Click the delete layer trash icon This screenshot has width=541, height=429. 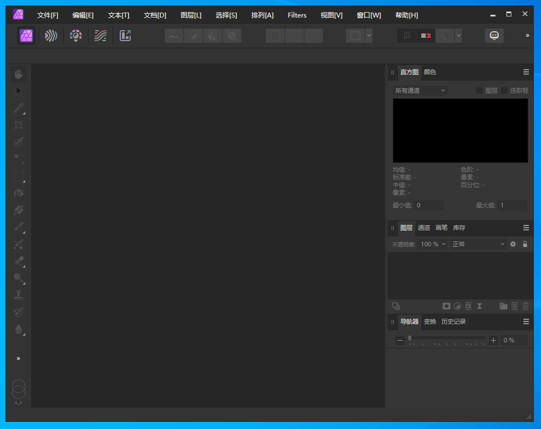(x=526, y=306)
